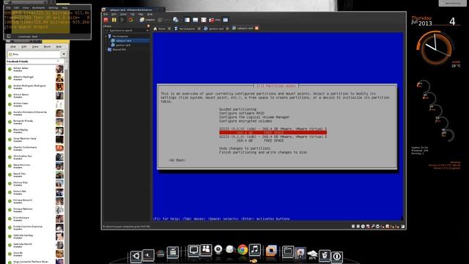469x264 pixels.
Task: Open the Tabs menu in VMware Workstation
Action: (x=141, y=14)
